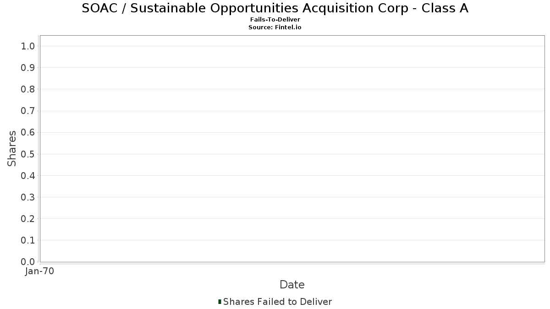Viewport: 550px width, 309px height.
Task: Click the 0.3 y-axis tick label
Action: (28, 197)
